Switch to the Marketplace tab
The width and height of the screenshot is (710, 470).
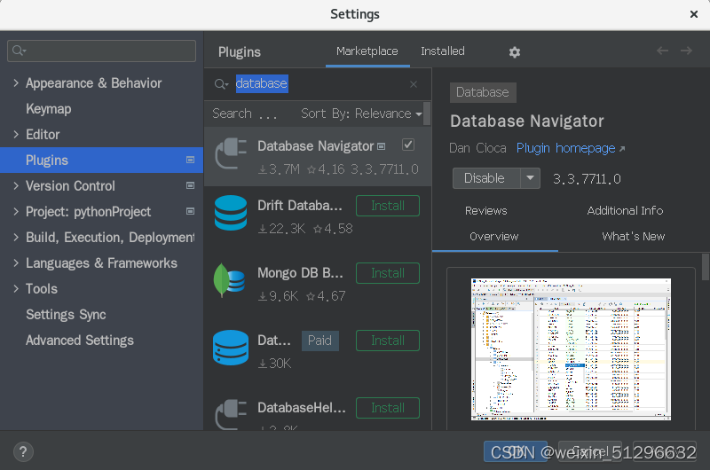click(367, 51)
